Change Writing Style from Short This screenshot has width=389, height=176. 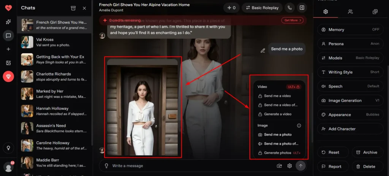350,72
